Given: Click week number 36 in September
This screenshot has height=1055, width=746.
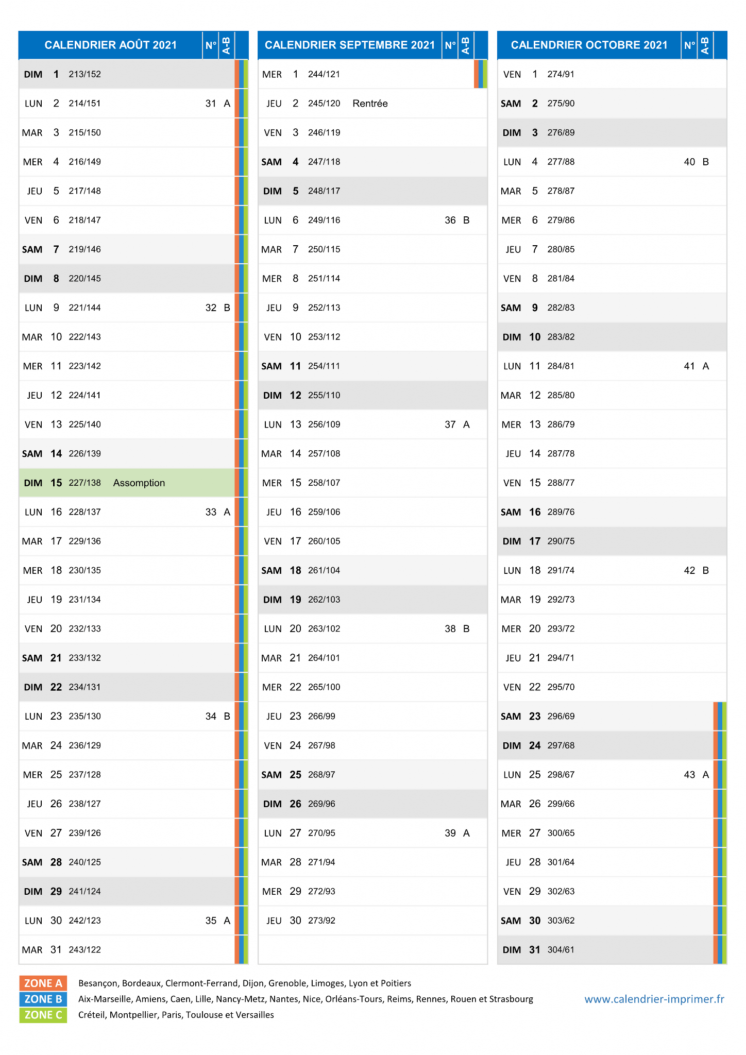Looking at the screenshot, I should tap(450, 220).
